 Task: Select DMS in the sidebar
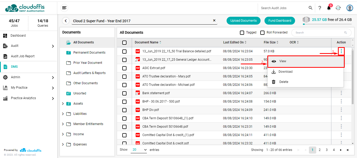click(x=28, y=67)
